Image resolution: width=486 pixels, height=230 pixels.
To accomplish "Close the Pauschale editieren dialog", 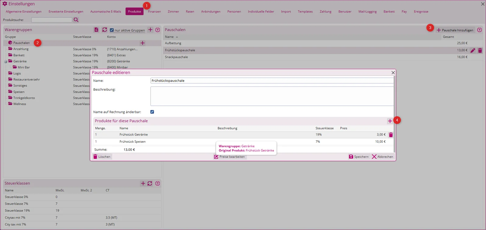I will pyautogui.click(x=393, y=73).
